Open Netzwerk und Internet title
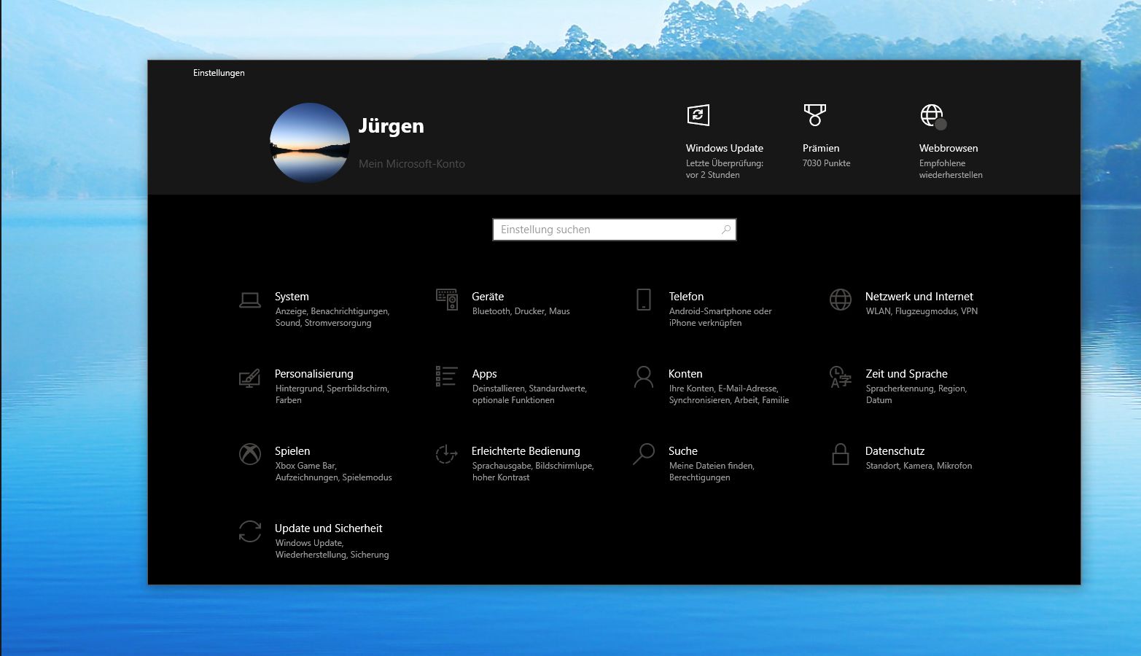This screenshot has width=1141, height=656. click(919, 297)
